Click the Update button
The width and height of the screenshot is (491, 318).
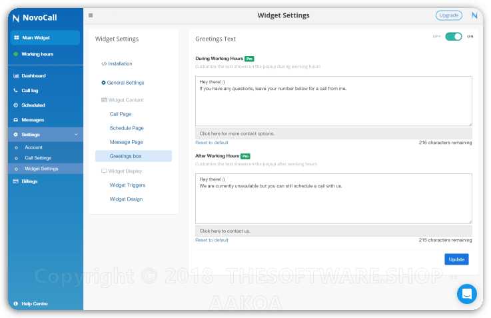click(x=456, y=259)
